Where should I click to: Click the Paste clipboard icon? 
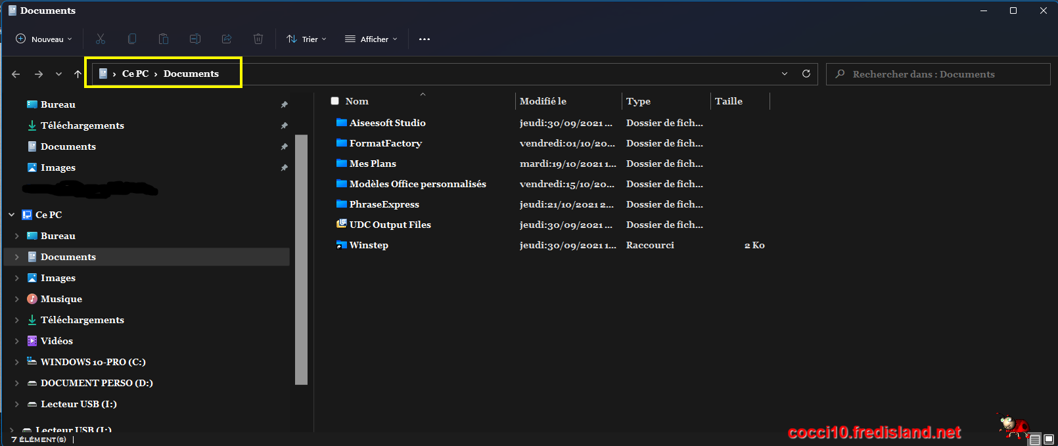(164, 39)
